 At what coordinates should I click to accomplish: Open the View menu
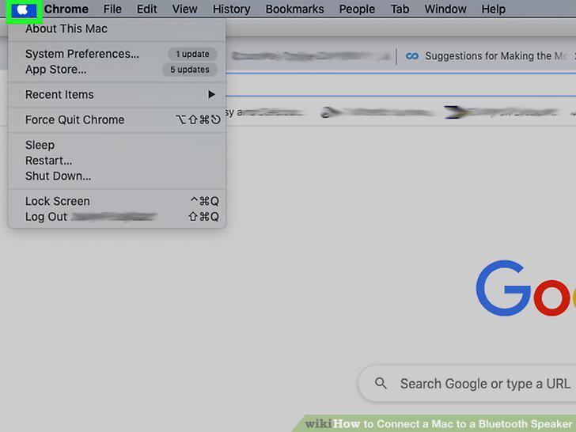[184, 9]
